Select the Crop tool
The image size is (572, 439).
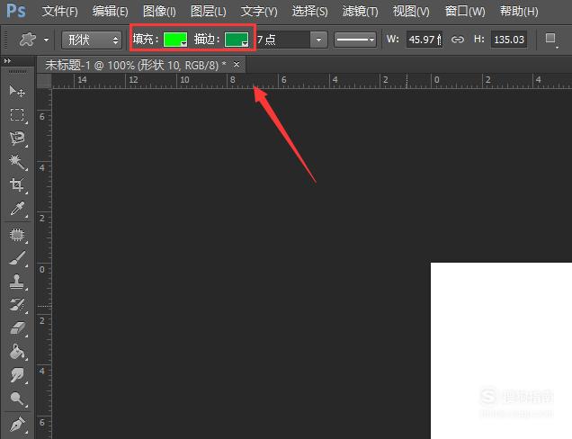17,185
